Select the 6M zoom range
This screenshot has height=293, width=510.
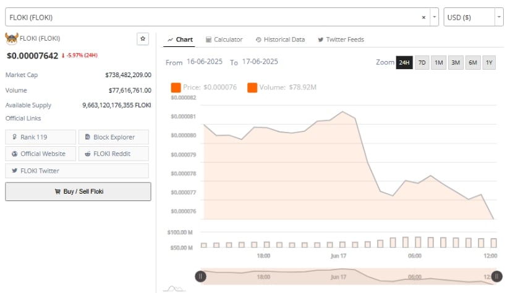[472, 63]
